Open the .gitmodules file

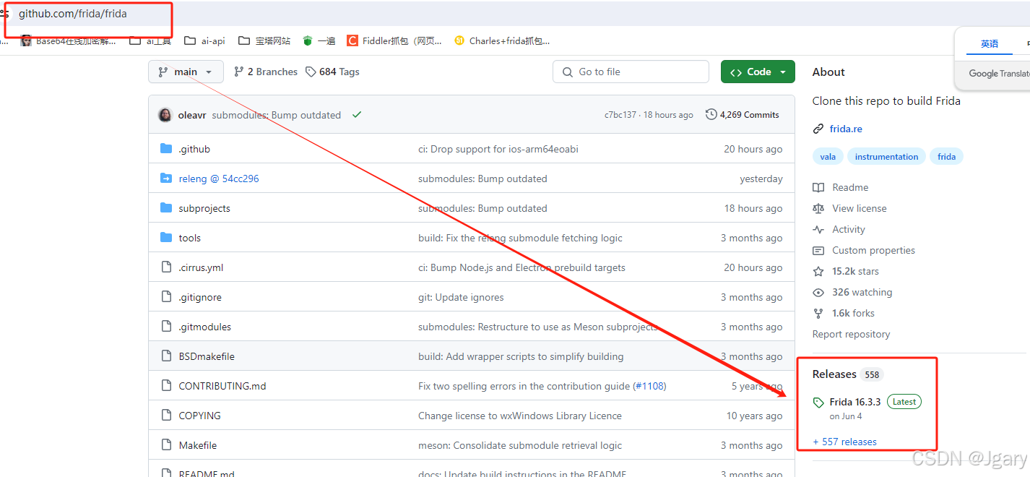(x=205, y=327)
